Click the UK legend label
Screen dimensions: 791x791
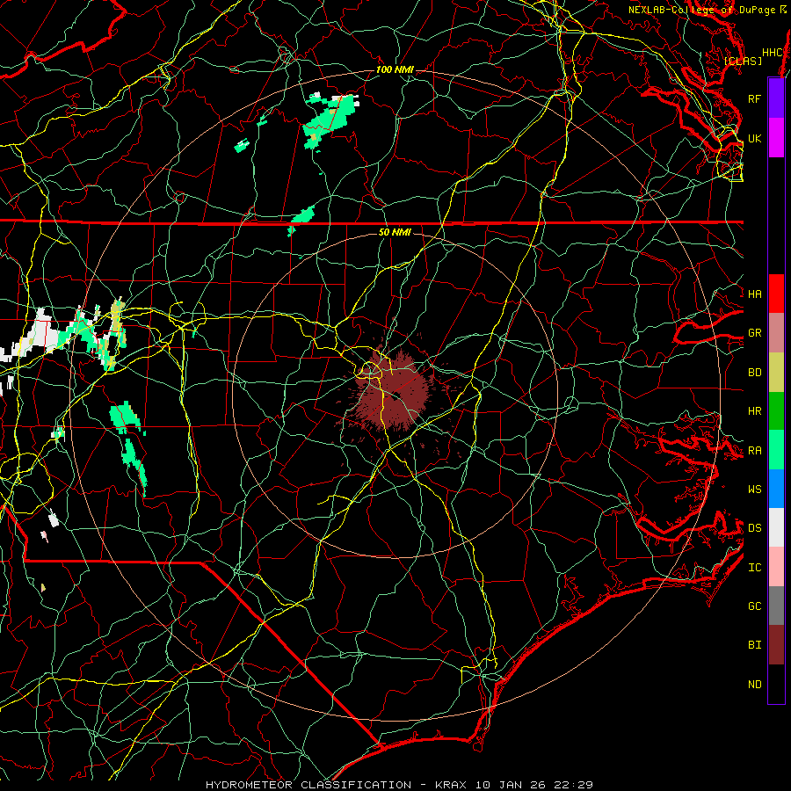(x=754, y=138)
